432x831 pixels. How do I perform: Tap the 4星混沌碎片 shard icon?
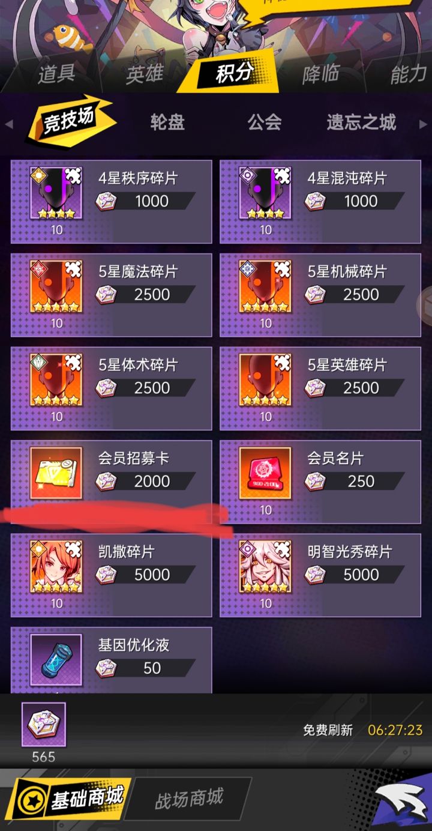pyautogui.click(x=266, y=194)
